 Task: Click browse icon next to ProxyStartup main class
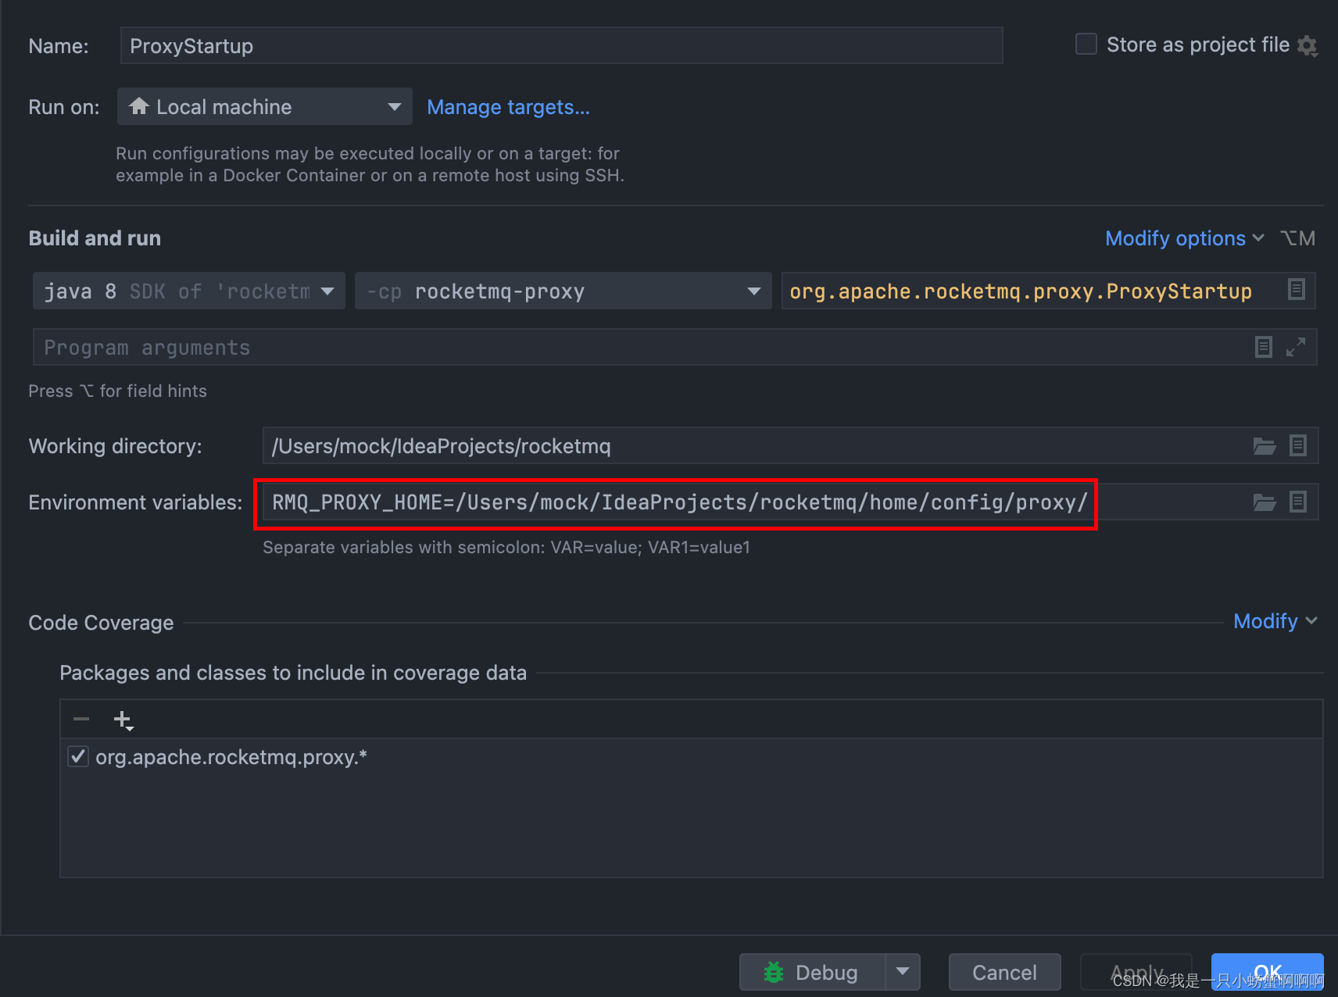1297,290
